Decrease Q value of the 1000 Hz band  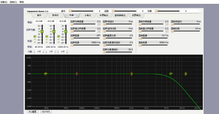pyautogui.click(x=46, y=52)
